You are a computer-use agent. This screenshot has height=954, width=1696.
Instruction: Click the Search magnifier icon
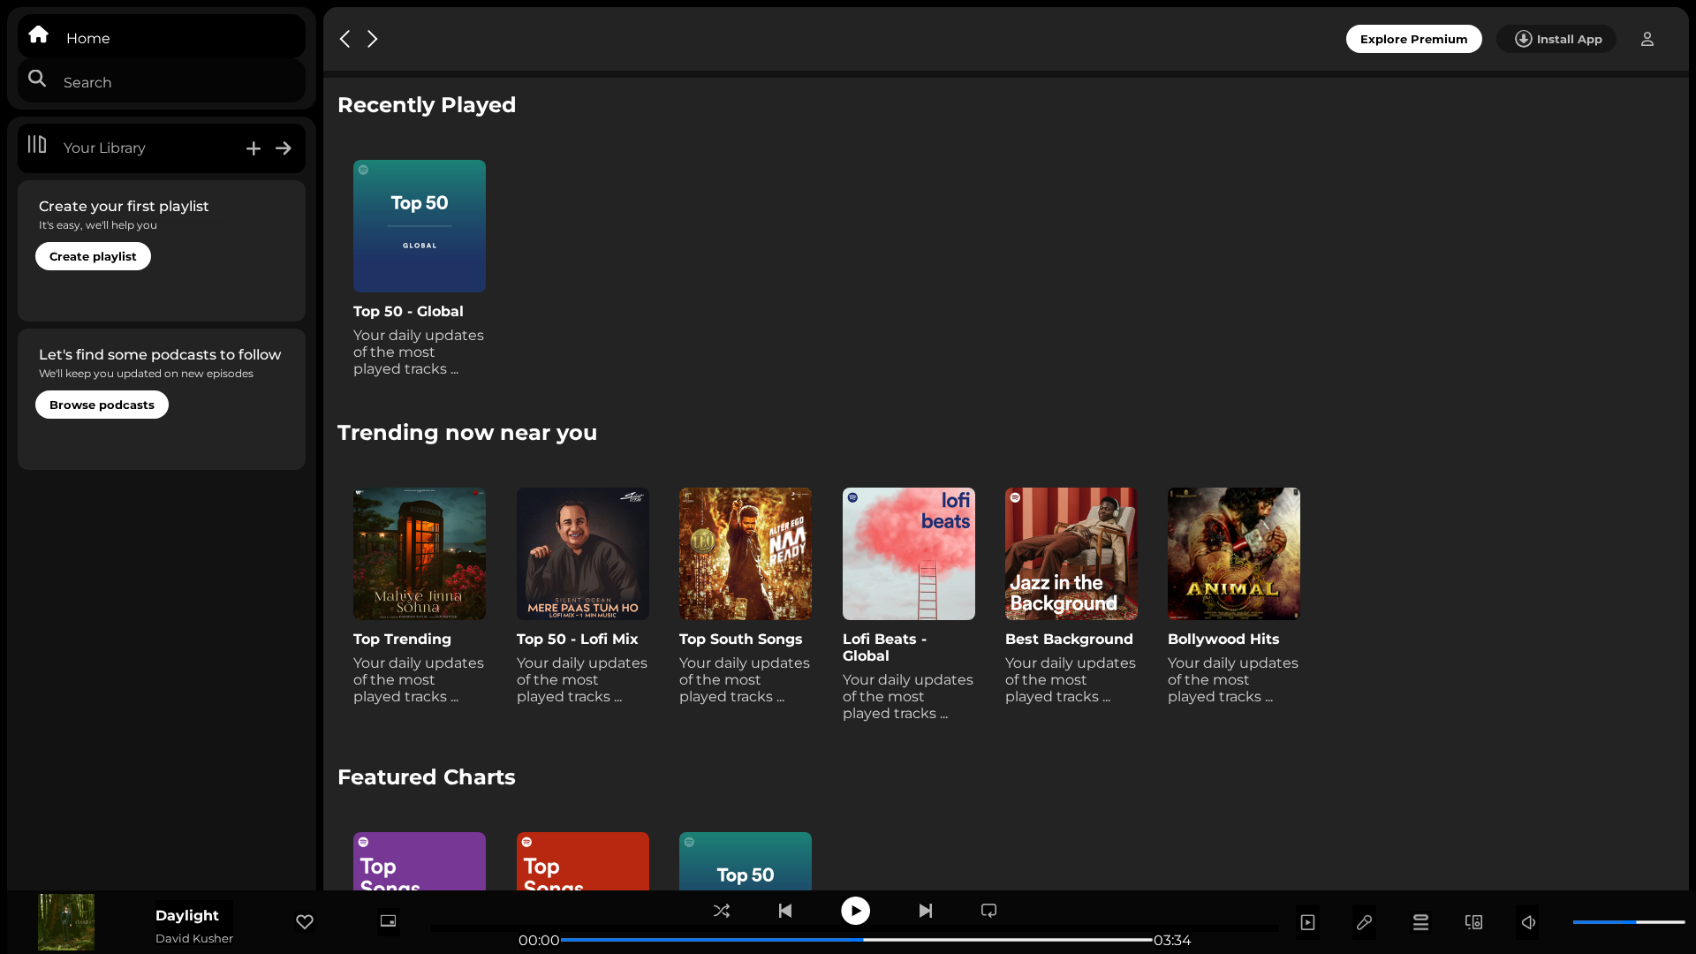tap(37, 79)
